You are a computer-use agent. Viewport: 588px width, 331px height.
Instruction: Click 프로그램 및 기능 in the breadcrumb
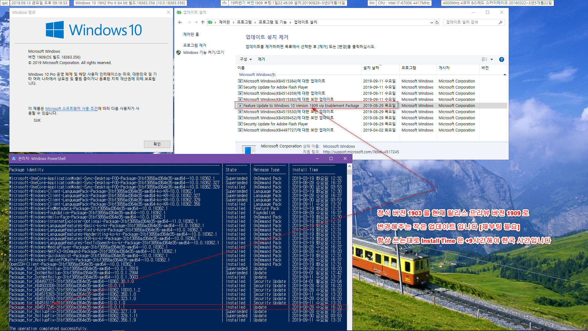(x=273, y=22)
